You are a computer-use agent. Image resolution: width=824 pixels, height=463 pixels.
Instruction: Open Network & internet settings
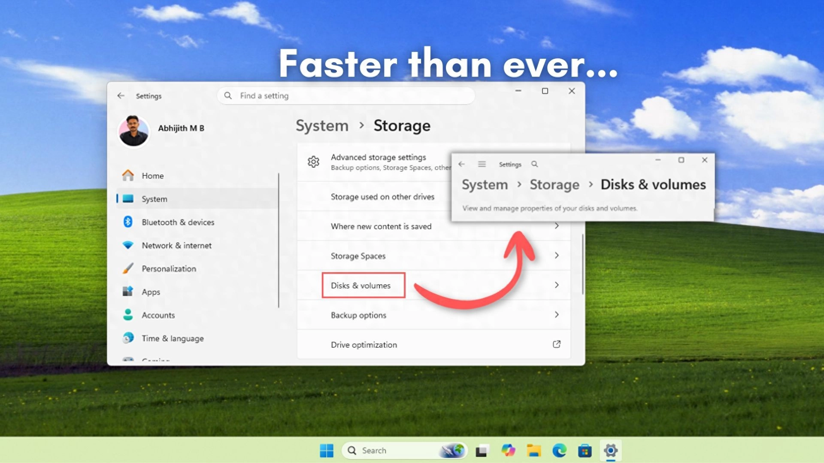tap(176, 245)
